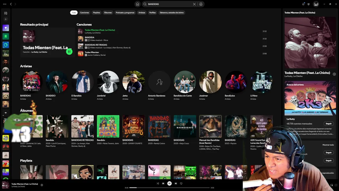The image size is (339, 191).
Task: Select the Álbumes filter chip
Action: (108, 12)
